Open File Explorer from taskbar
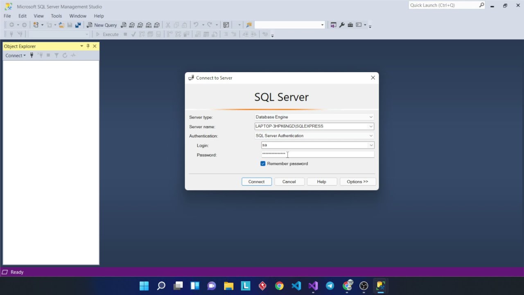 [228, 286]
